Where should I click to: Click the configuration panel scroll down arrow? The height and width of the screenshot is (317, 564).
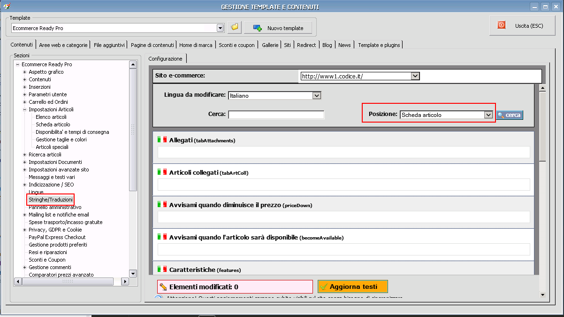click(542, 294)
